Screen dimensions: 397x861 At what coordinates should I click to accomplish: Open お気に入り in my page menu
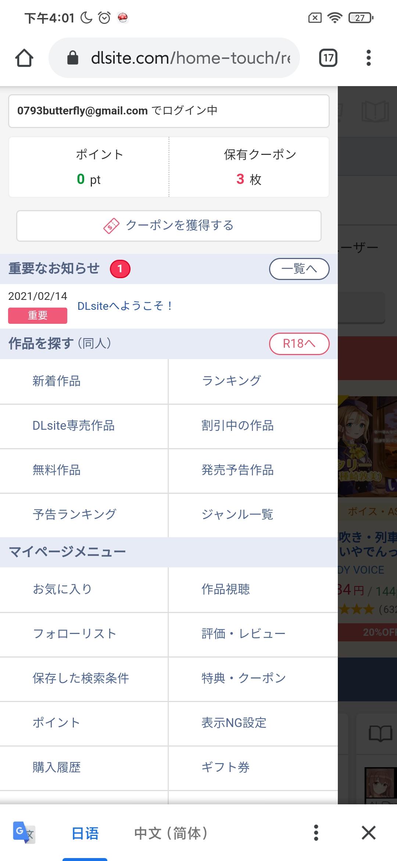[x=62, y=589]
